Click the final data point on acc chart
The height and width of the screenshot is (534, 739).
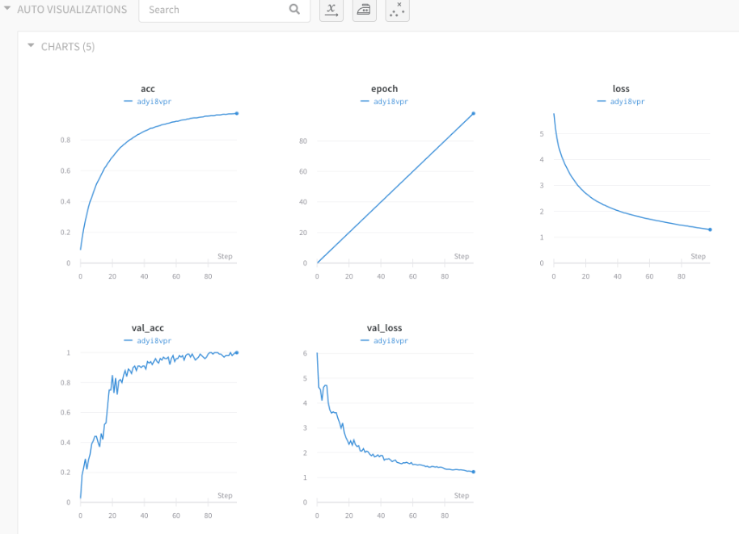click(237, 113)
